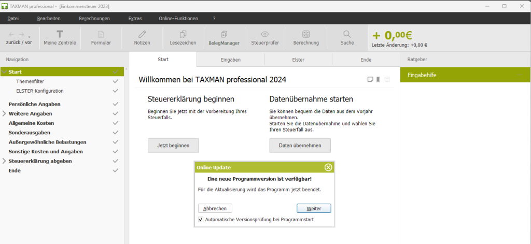Click the checkmark beside Sonstige Kosten und Angaben
Screen dimensions: 531x244
coord(116,151)
